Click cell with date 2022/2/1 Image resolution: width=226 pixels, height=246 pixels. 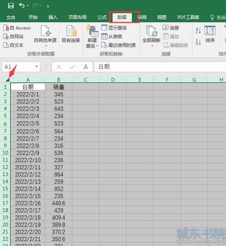coord(28,94)
